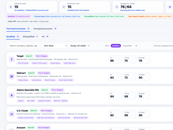The image size is (173, 130).
Task: Click the circle icon in Average Fit / Timing card
Action: [117, 7]
